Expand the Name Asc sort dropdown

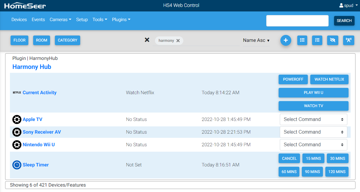256,40
